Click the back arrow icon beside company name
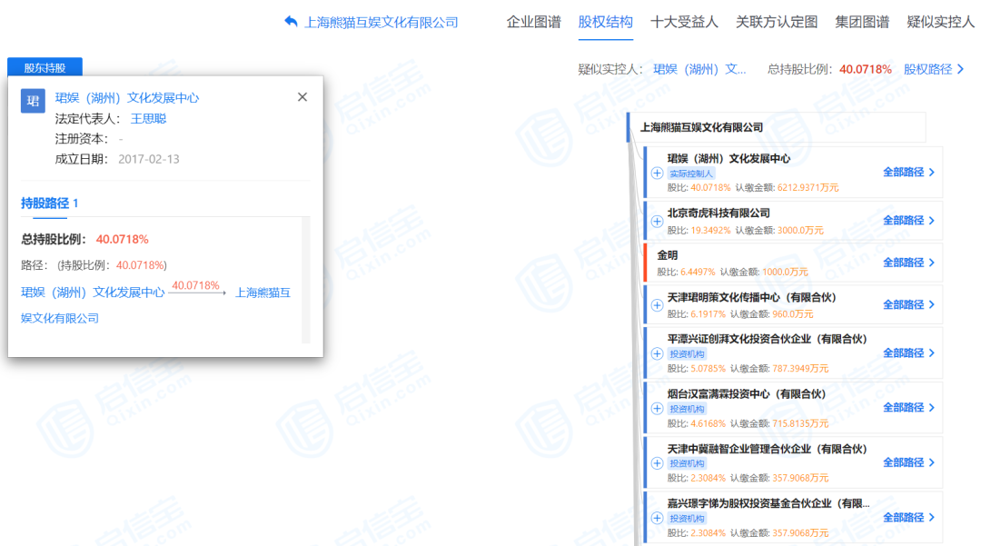Image resolution: width=981 pixels, height=546 pixels. point(291,22)
